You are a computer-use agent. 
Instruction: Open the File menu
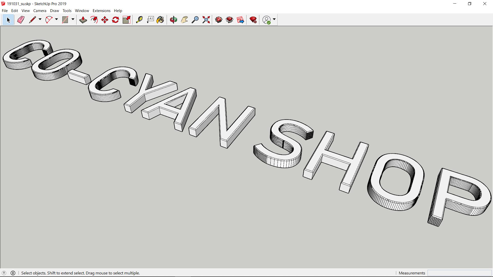click(x=5, y=11)
